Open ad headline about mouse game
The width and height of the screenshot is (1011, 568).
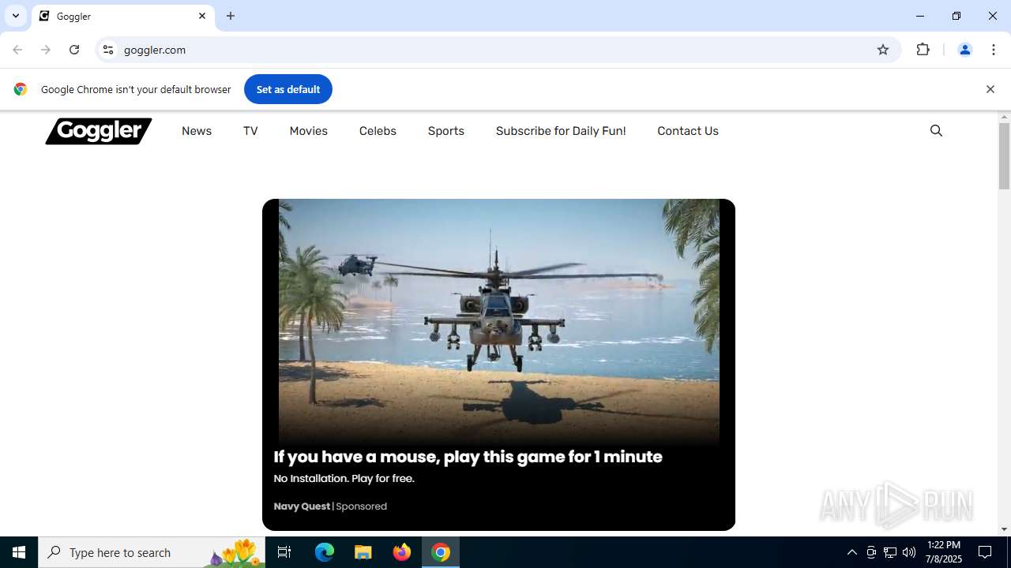pyautogui.click(x=468, y=457)
